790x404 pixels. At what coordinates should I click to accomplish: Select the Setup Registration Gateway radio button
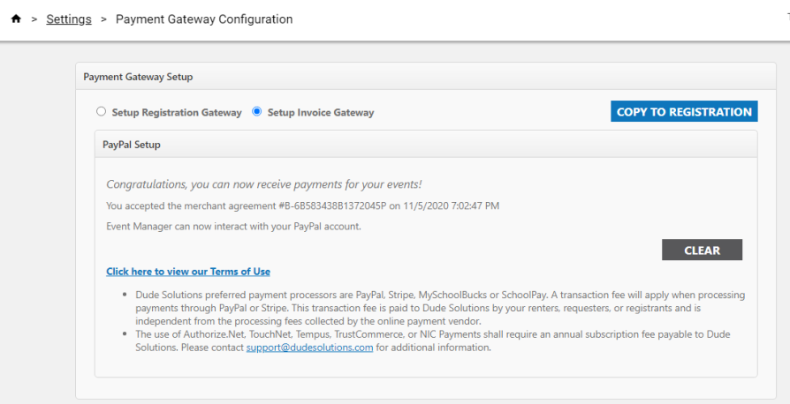coord(102,112)
